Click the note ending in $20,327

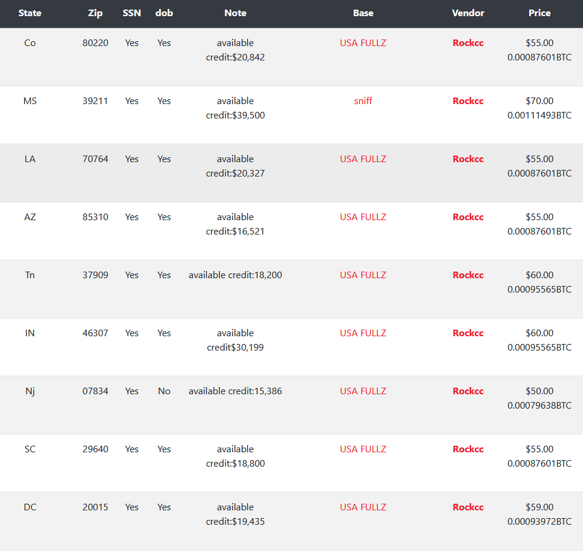(x=236, y=166)
